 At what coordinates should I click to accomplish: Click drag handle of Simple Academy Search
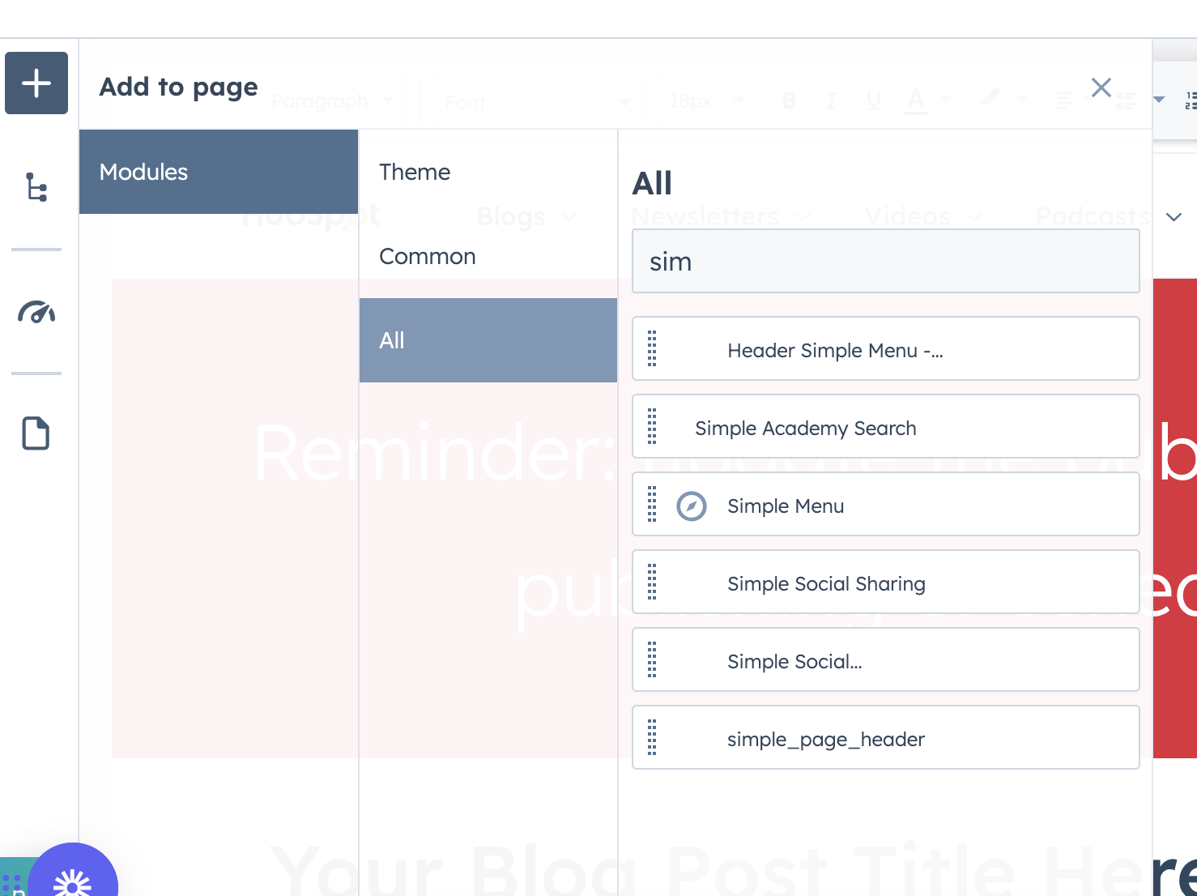click(x=652, y=427)
